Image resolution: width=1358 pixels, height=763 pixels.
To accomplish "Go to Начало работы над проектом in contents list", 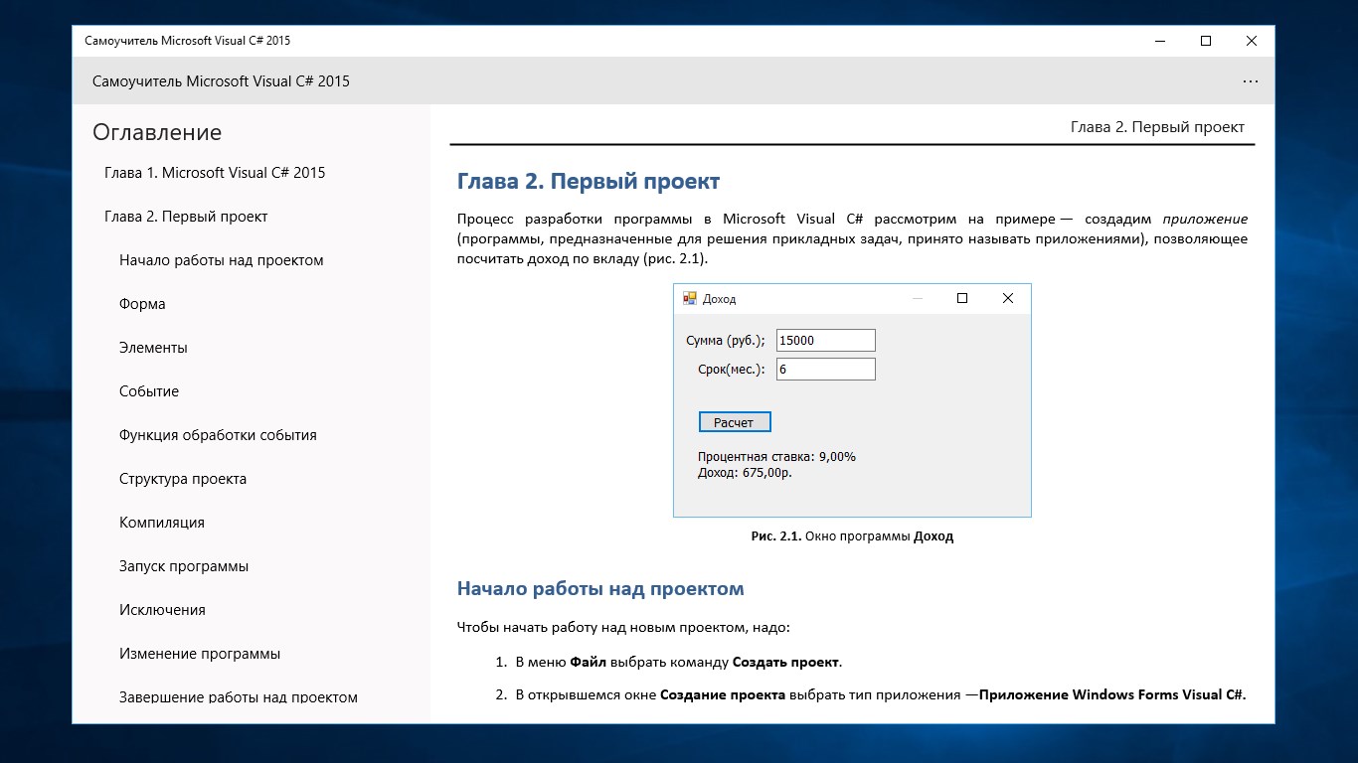I will [221, 260].
